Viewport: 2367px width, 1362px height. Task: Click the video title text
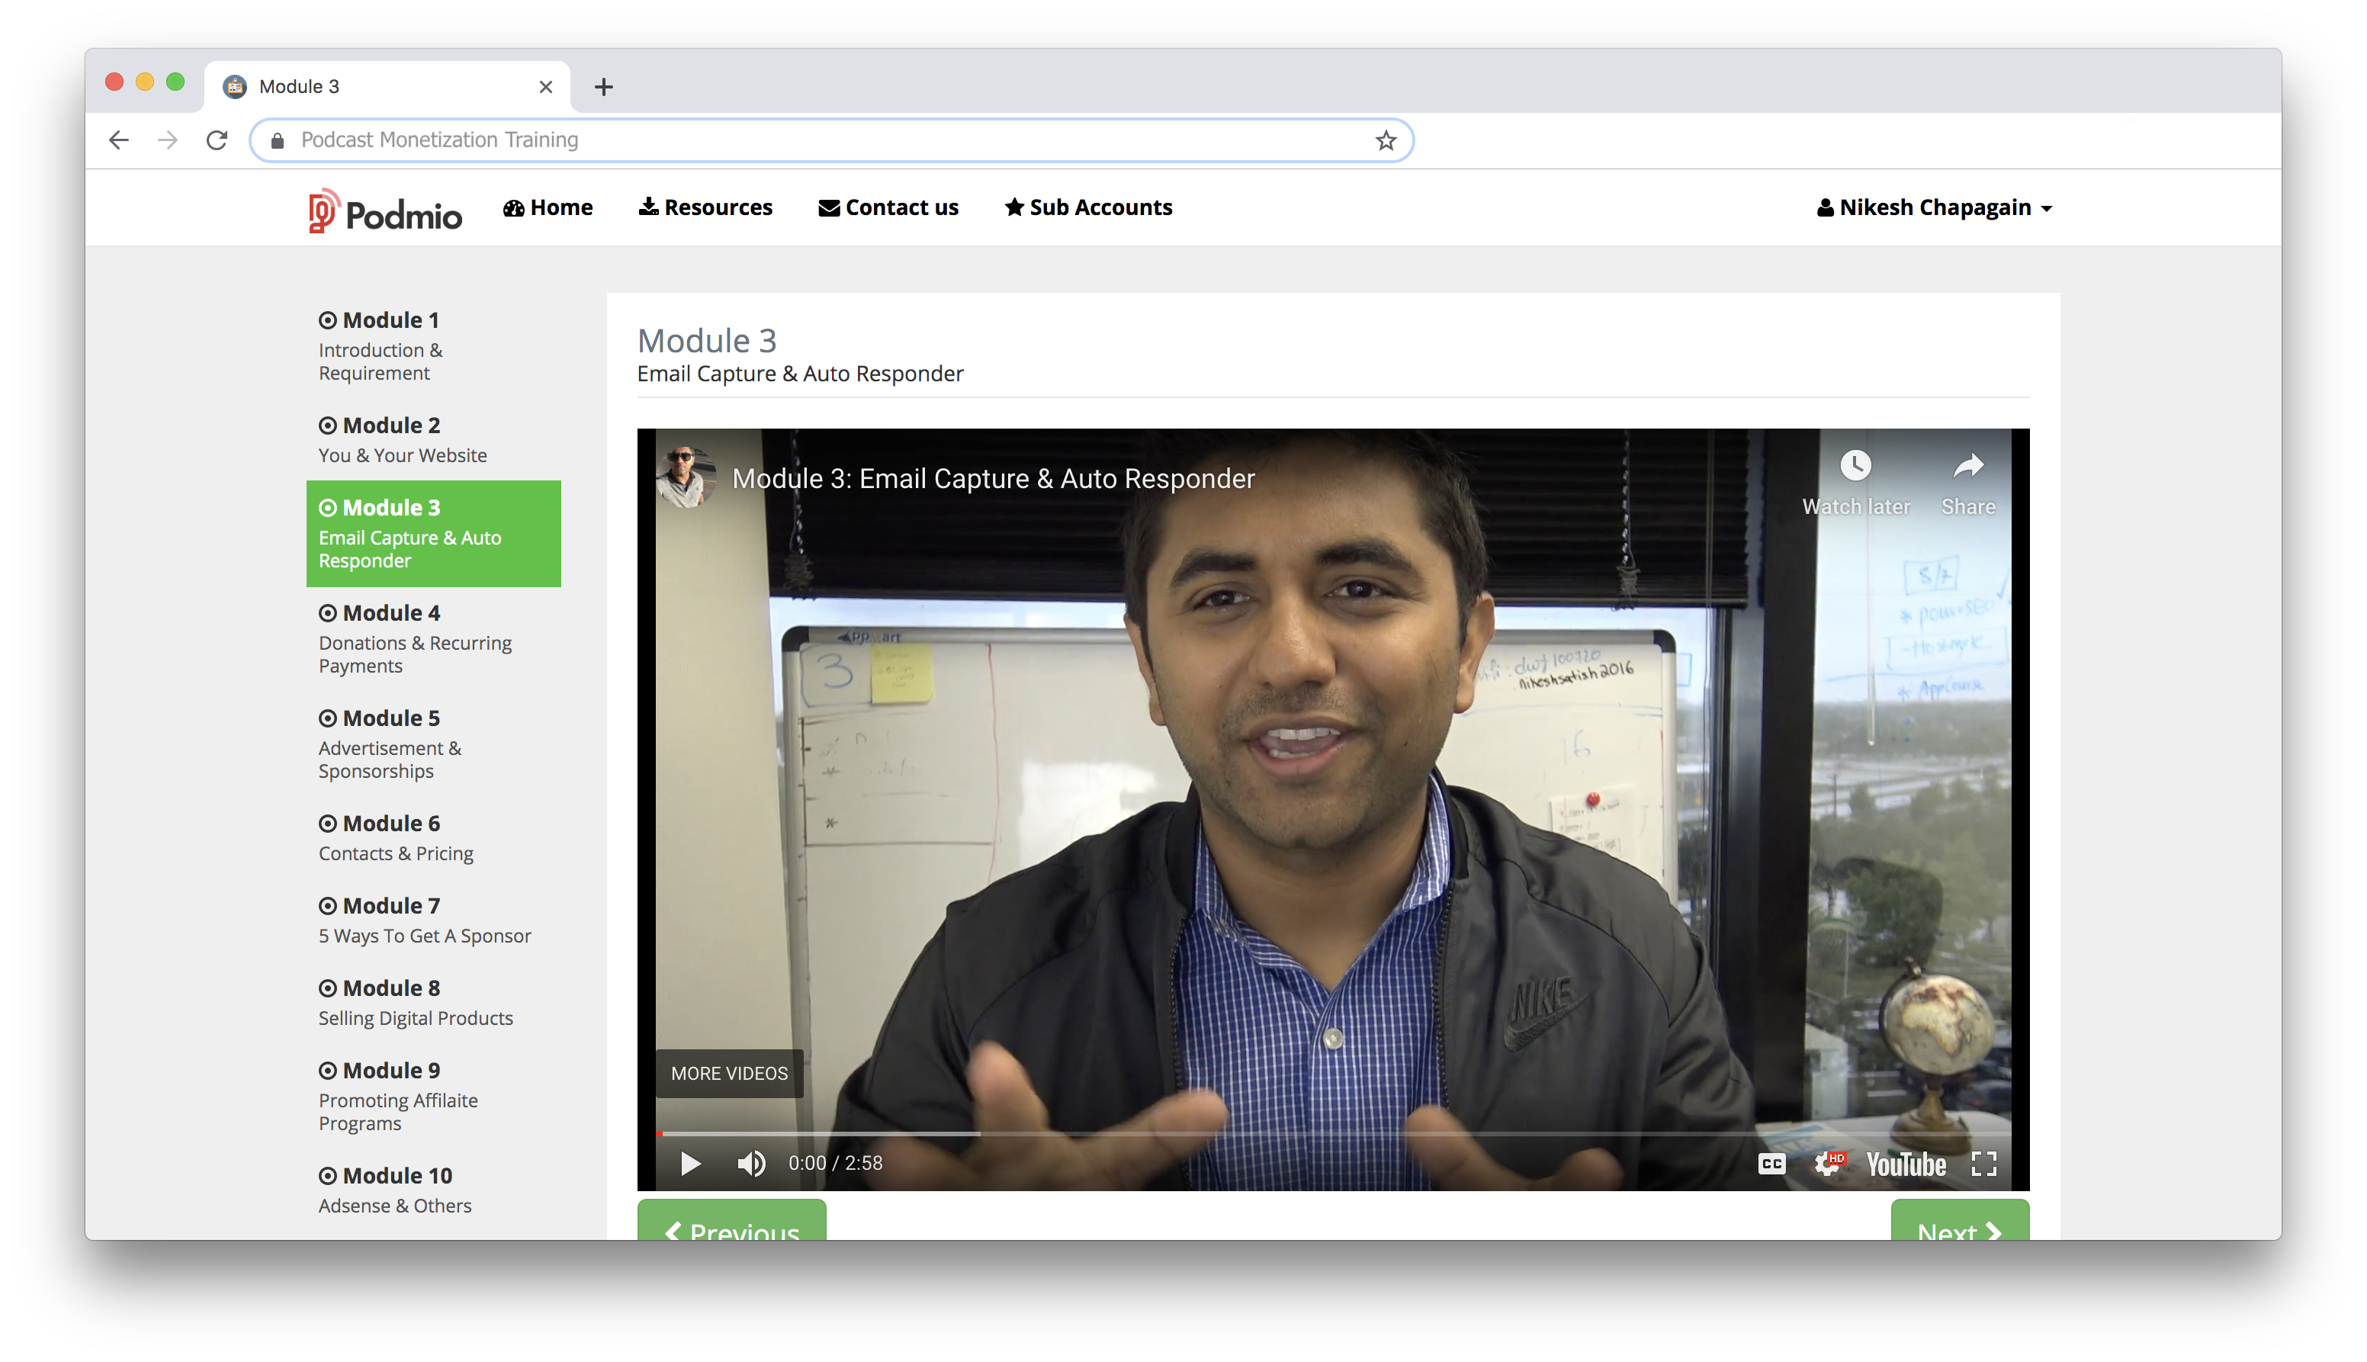click(x=993, y=479)
